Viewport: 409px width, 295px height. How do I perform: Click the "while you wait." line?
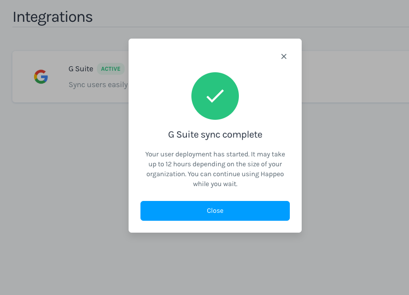pyautogui.click(x=215, y=184)
